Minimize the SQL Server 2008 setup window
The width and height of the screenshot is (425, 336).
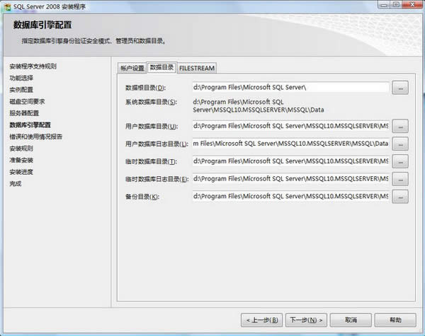click(384, 5)
